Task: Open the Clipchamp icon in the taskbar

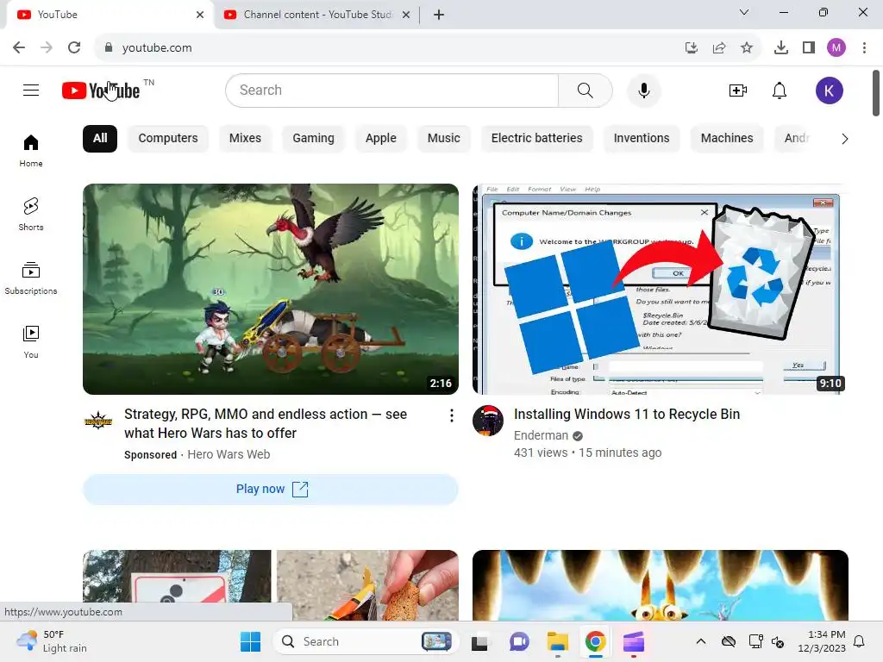Action: click(x=634, y=641)
